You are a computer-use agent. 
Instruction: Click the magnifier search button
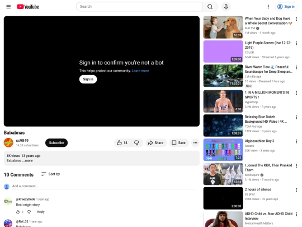click(210, 7)
